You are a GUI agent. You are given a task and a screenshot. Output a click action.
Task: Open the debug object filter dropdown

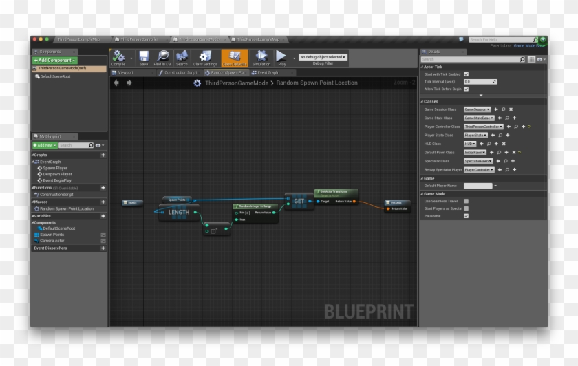point(323,57)
